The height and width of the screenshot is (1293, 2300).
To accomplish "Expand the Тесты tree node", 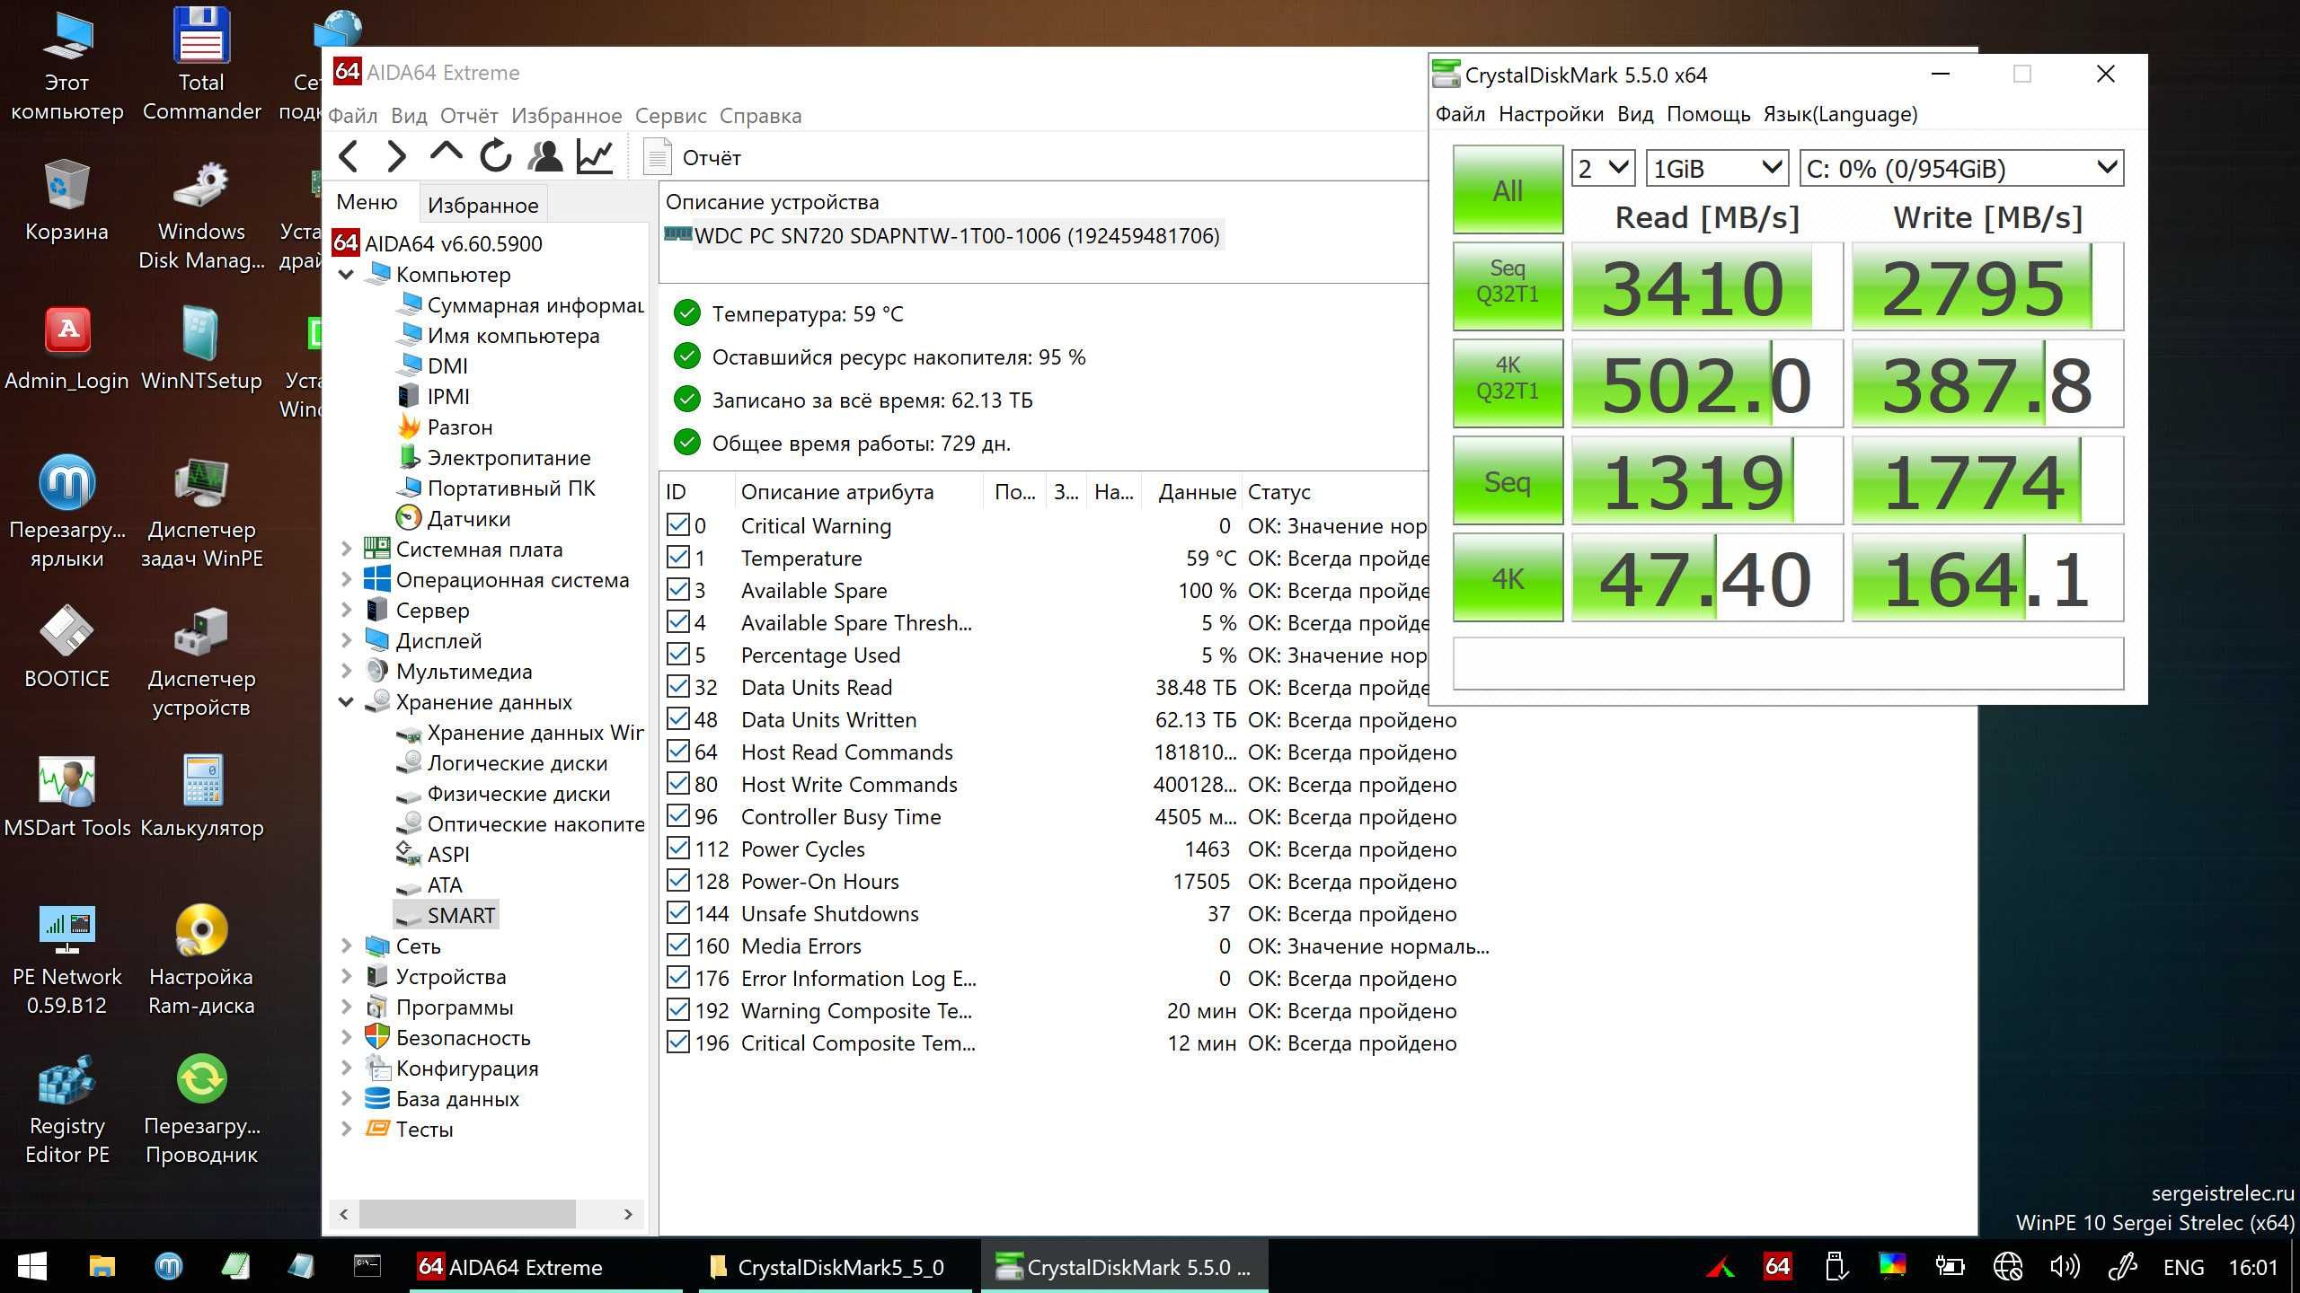I will coord(346,1130).
